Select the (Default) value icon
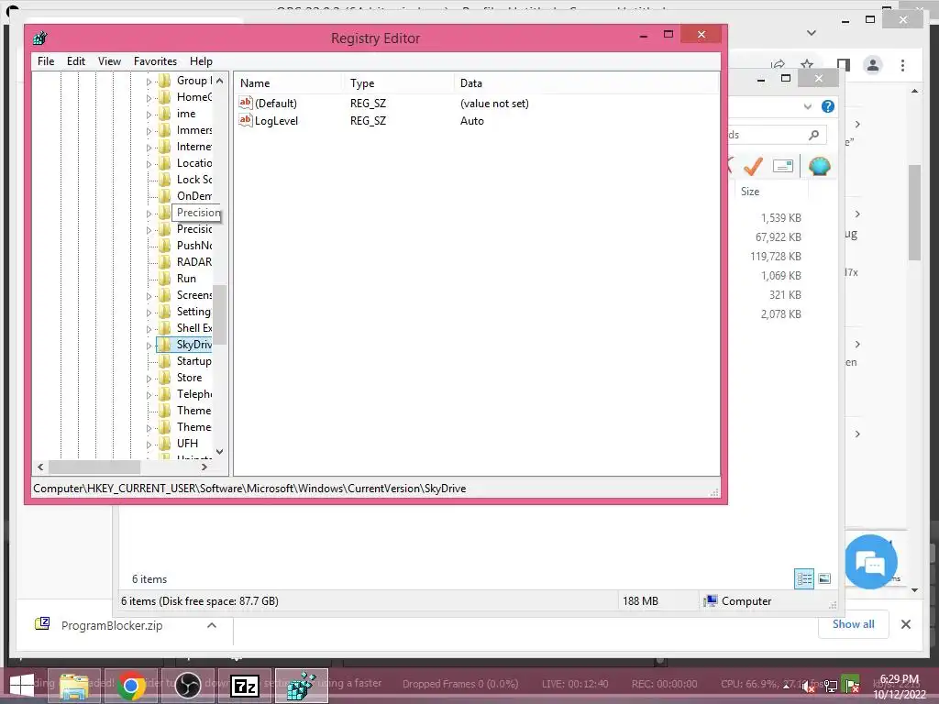This screenshot has width=939, height=704. click(x=245, y=103)
